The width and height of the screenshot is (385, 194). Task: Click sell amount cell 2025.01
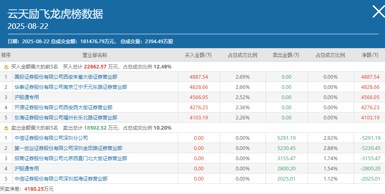(287, 179)
